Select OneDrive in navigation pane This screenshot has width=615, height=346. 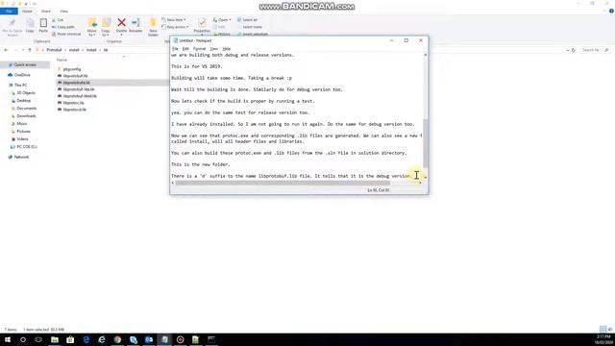pyautogui.click(x=22, y=75)
